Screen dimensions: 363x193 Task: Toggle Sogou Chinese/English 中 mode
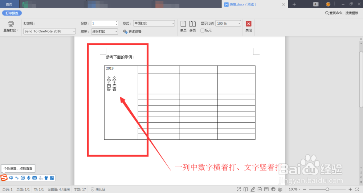11,178
